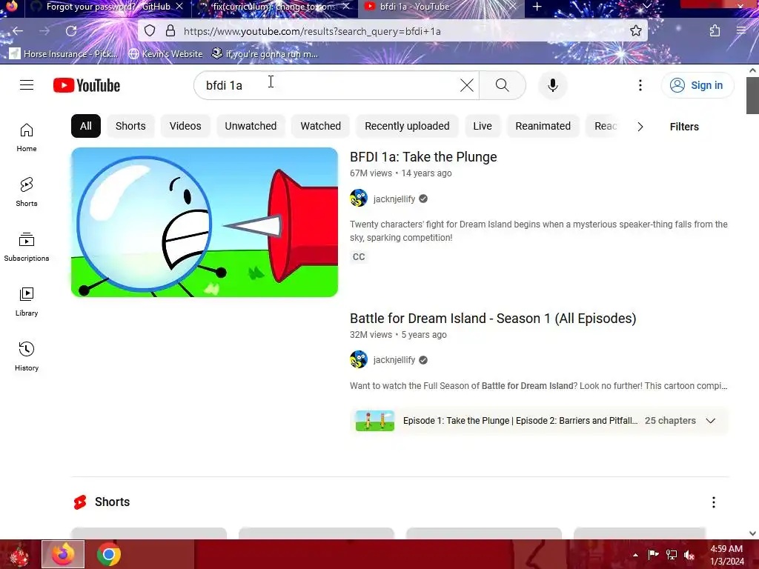Switch to bfdi 1a YouTube tab
Screen dimensions: 759x569
point(440,7)
